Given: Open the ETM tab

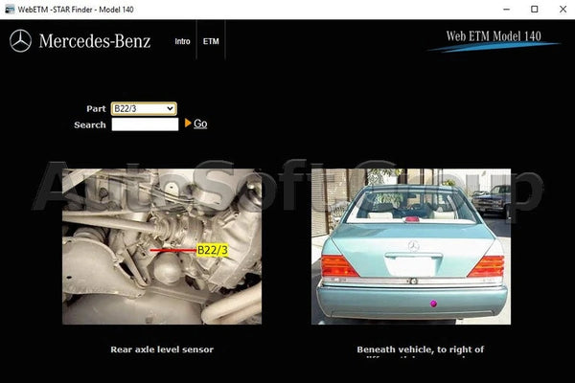Looking at the screenshot, I should [211, 42].
